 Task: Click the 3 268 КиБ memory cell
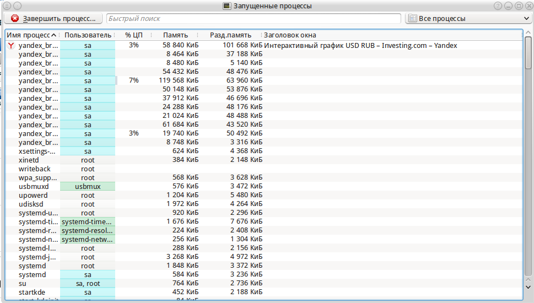coord(182,257)
